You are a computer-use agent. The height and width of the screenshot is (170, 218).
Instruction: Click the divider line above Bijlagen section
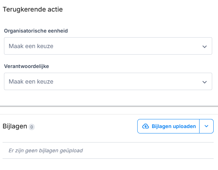(x=109, y=106)
